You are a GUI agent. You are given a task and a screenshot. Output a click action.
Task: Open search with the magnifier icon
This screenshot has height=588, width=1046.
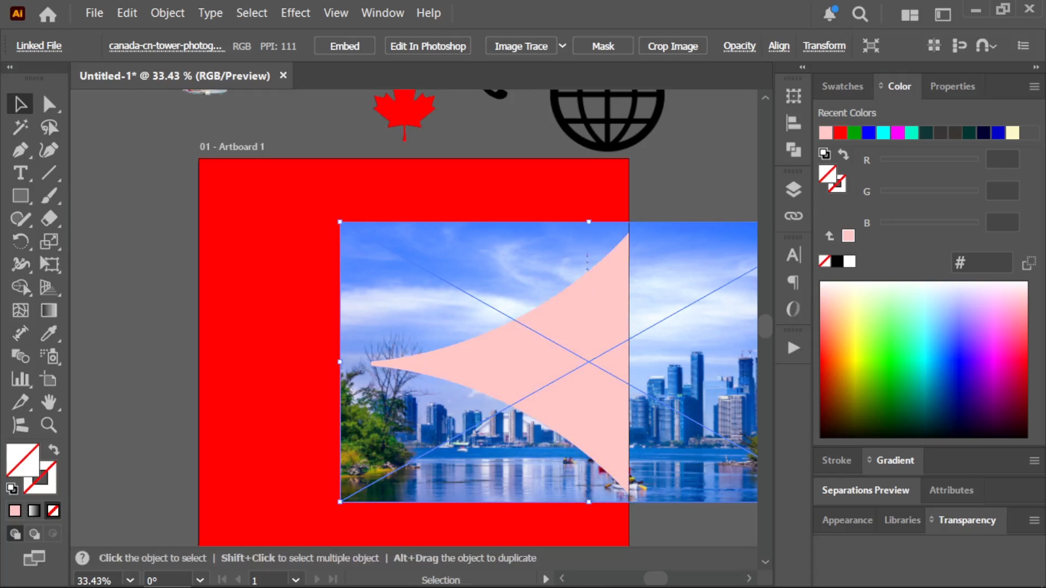[860, 14]
